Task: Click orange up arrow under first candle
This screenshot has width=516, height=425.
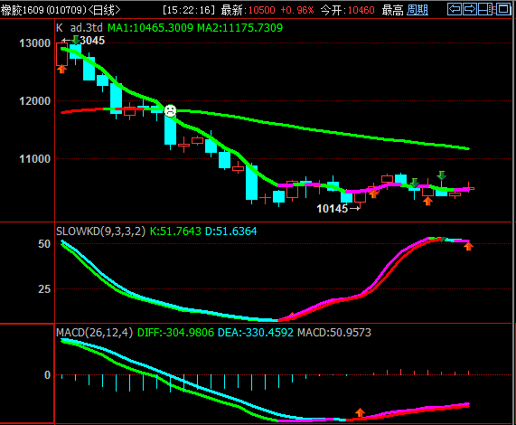Action: 61,69
